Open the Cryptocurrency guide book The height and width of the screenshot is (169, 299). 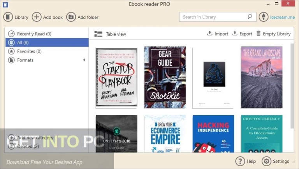[262, 134]
